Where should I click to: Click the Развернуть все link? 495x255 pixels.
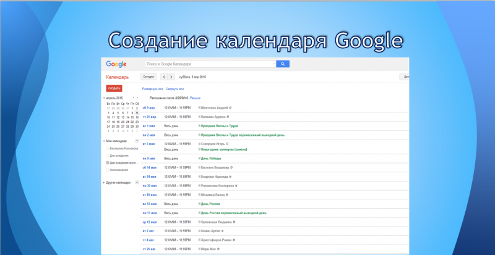[x=152, y=89]
